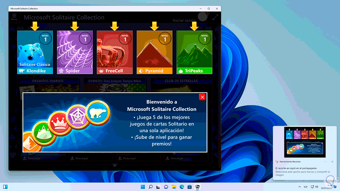Viewport: 340px width, 191px height.
Task: Select the TriPeaks game tile
Action: [194, 52]
